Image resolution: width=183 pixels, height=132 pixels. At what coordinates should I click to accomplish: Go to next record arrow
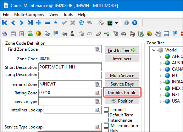coord(22,23)
